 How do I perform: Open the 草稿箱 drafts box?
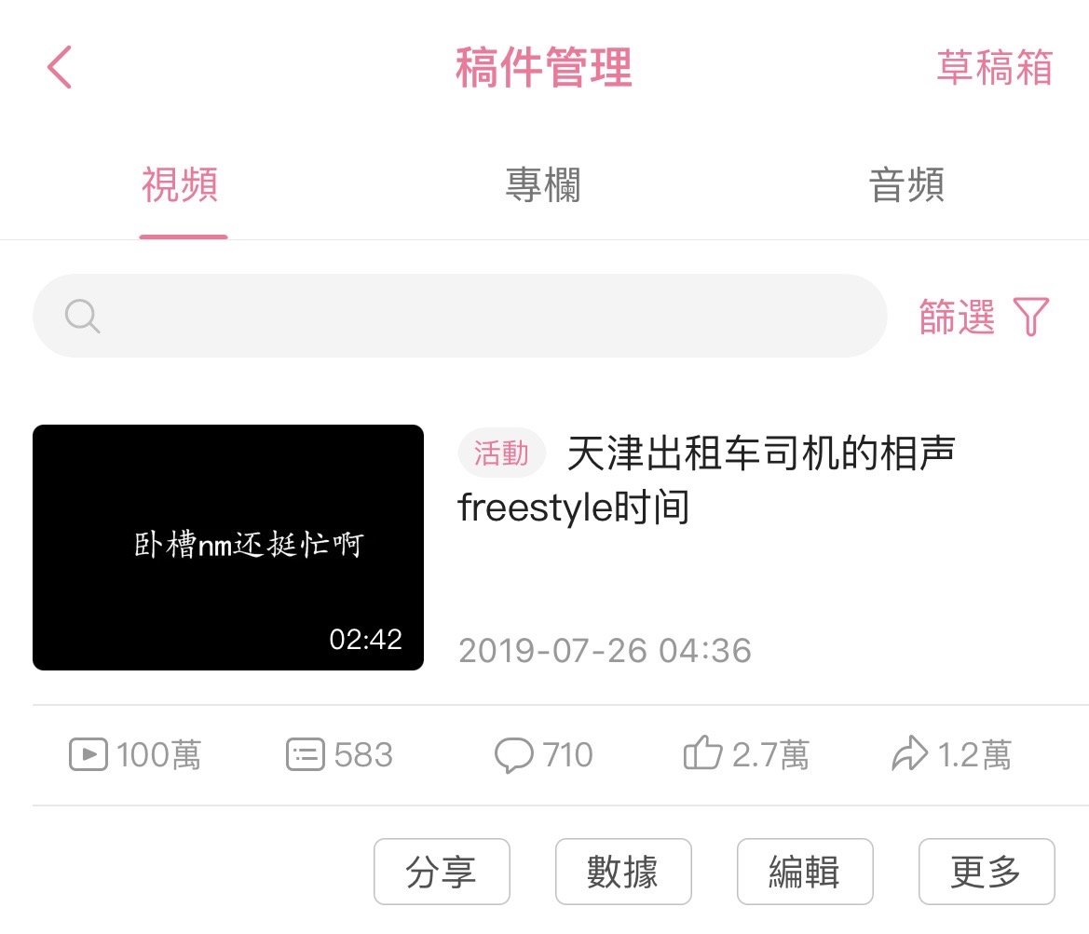coord(995,67)
